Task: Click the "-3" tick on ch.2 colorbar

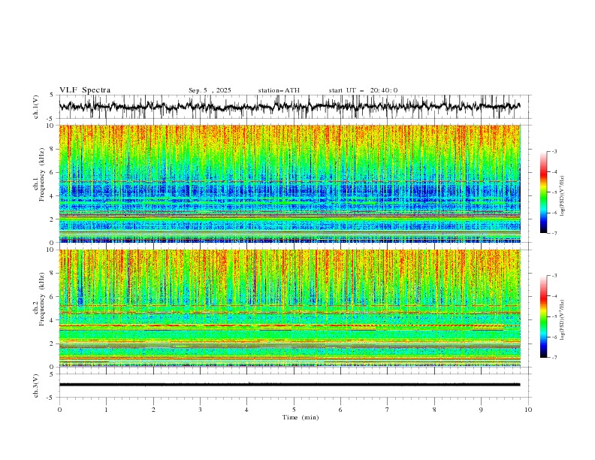Action: click(554, 276)
